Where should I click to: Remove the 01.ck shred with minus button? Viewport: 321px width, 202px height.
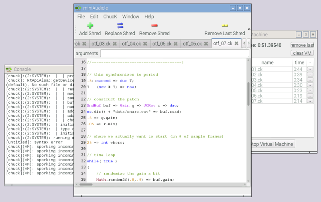coord(310,69)
